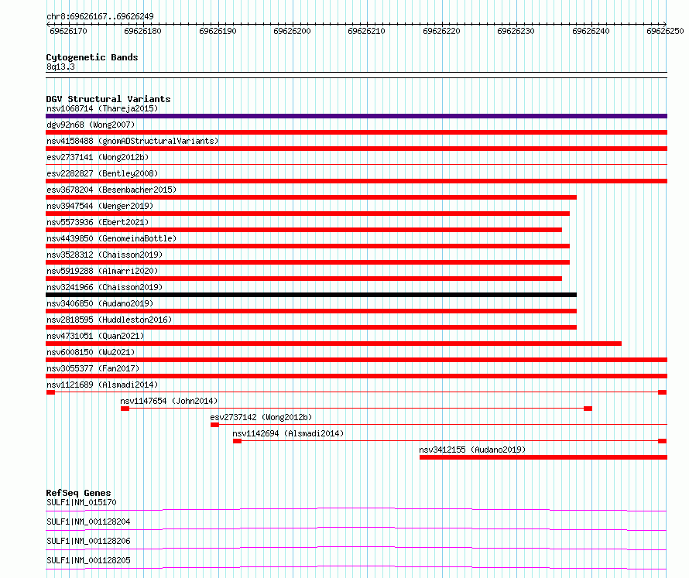Click the nsv4158488 (gnomADStructuralVariants) label
This screenshot has width=689, height=578.
pos(132,141)
